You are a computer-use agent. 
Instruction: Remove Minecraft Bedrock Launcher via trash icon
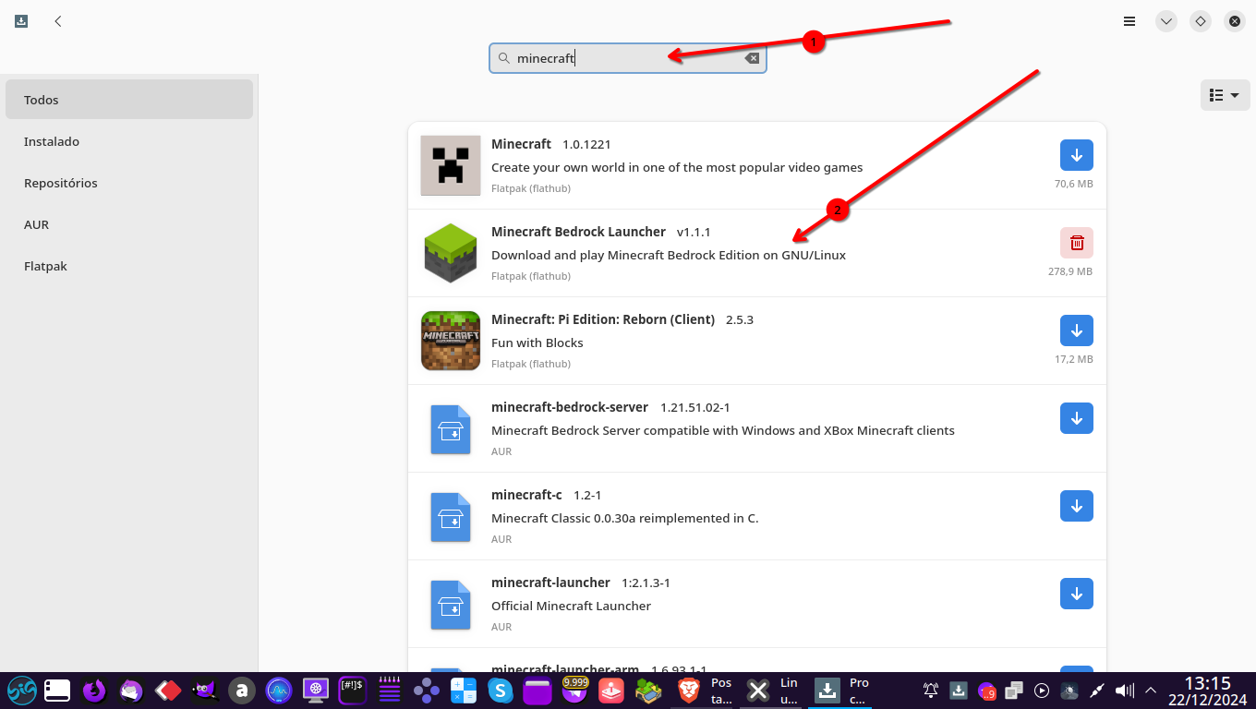(x=1077, y=243)
